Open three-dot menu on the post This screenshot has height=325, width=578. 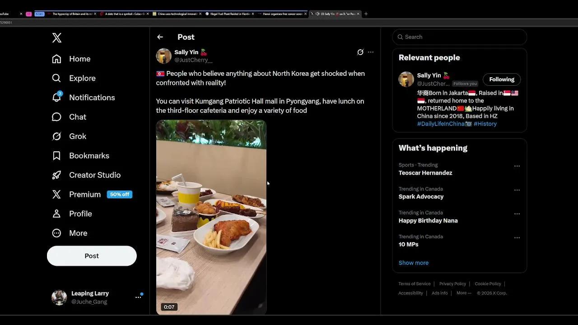371,52
